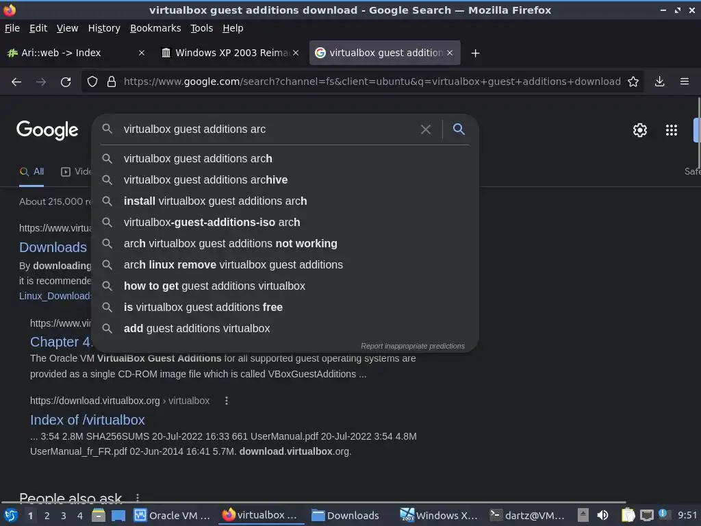Open the taskbar start menu icon
The image size is (701, 526).
coord(10,516)
